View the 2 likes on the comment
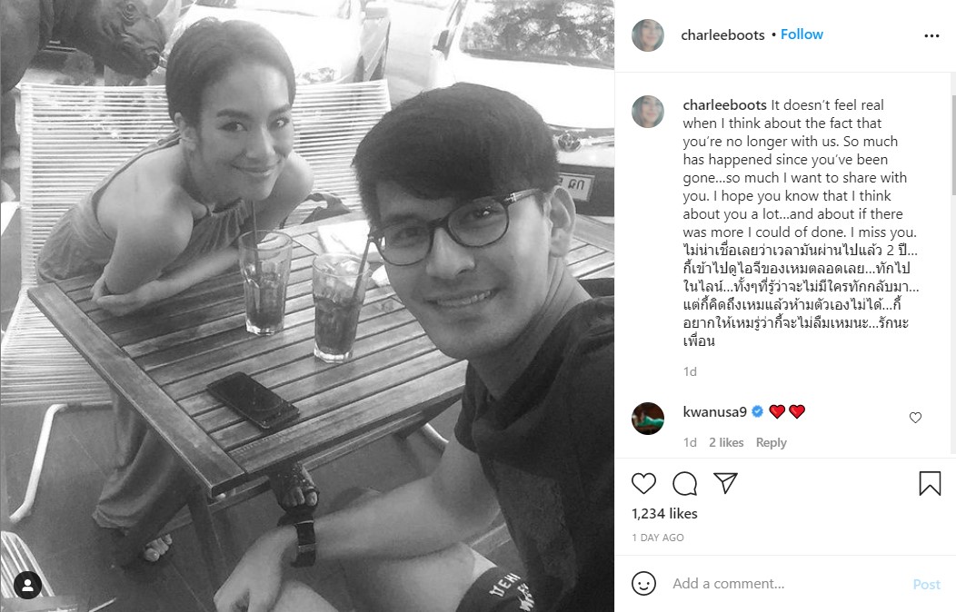 coord(726,443)
